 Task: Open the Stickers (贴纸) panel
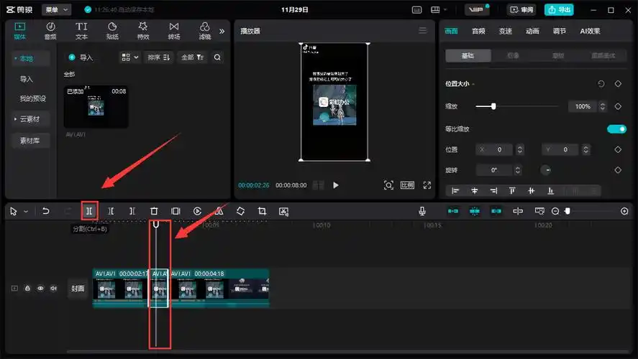click(112, 30)
